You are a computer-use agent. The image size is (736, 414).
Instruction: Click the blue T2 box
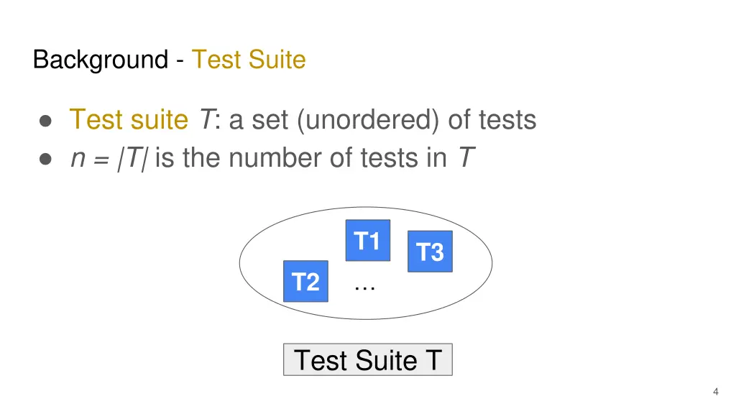(305, 281)
